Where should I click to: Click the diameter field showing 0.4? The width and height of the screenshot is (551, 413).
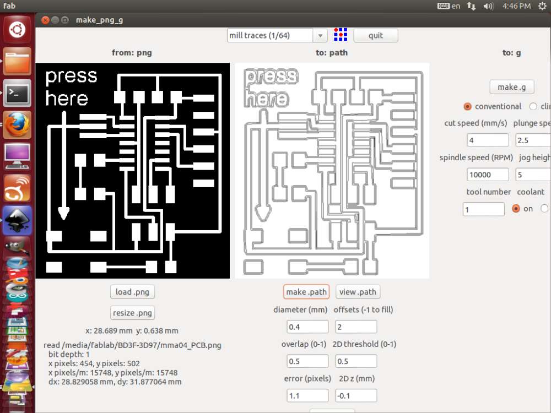click(x=307, y=327)
